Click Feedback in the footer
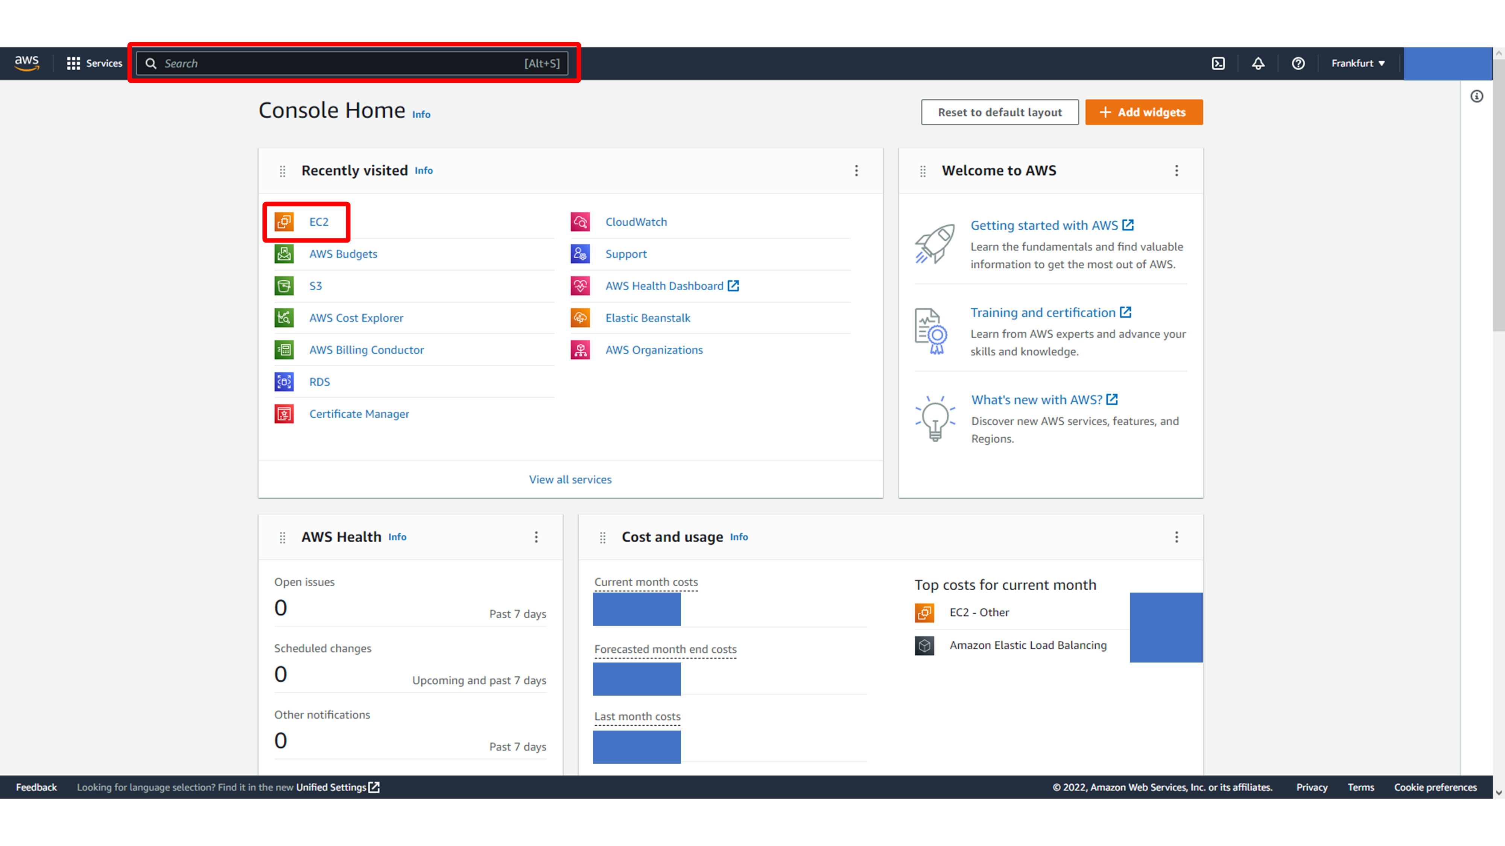1505x846 pixels. coord(36,787)
